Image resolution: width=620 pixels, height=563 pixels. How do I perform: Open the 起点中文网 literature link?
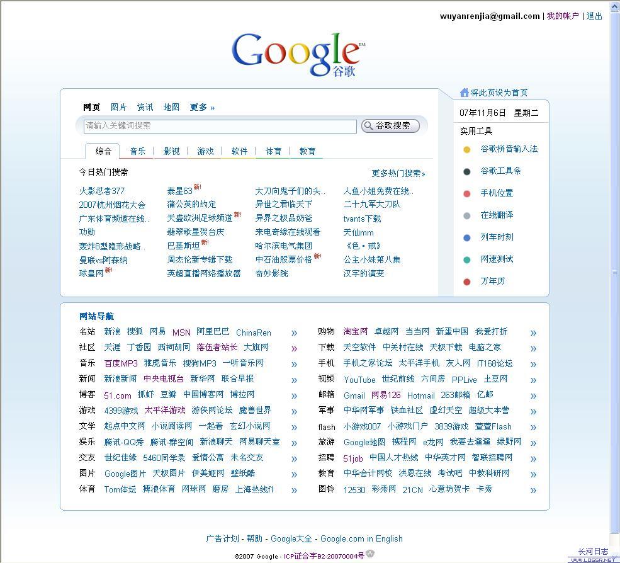pos(125,426)
